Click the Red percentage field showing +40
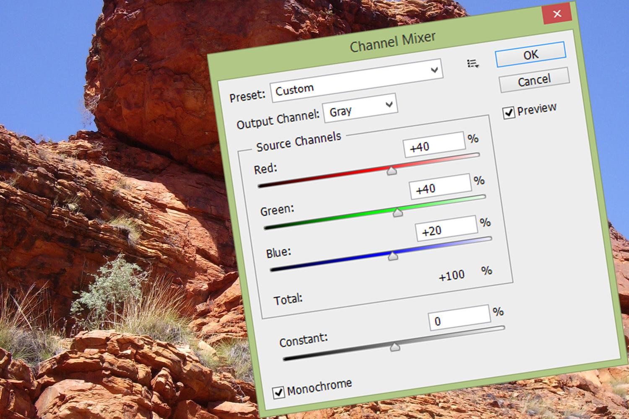This screenshot has height=419, width=629. click(434, 145)
